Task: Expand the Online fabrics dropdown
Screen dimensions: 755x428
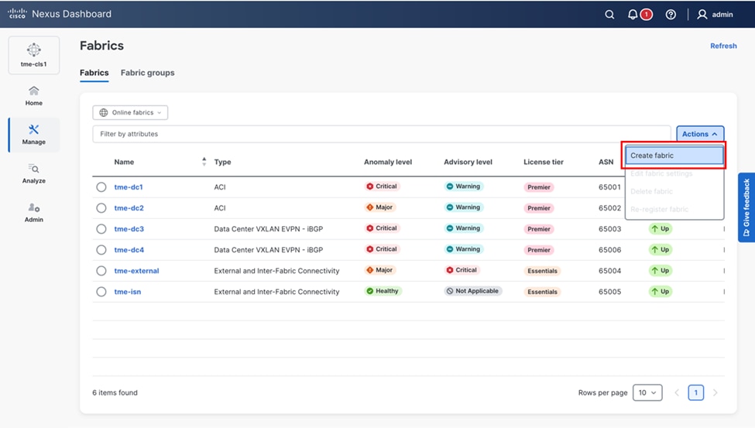Action: coord(131,113)
